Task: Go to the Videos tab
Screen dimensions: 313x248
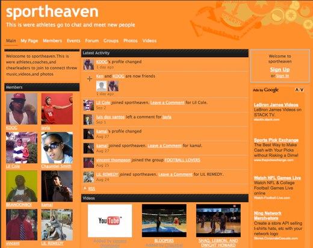Action: tap(149, 41)
